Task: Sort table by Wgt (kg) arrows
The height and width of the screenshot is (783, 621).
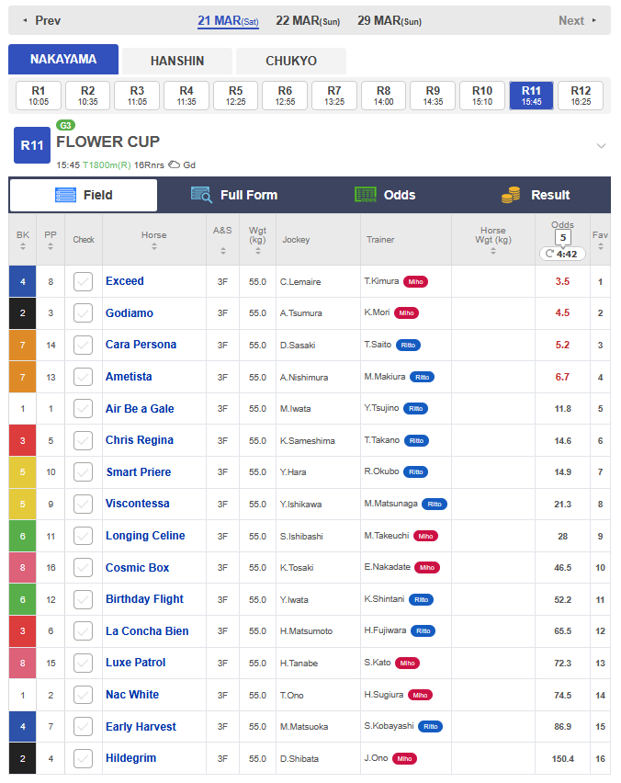Action: [257, 251]
